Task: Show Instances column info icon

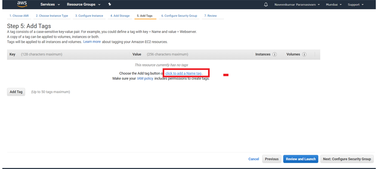Action: 275,54
